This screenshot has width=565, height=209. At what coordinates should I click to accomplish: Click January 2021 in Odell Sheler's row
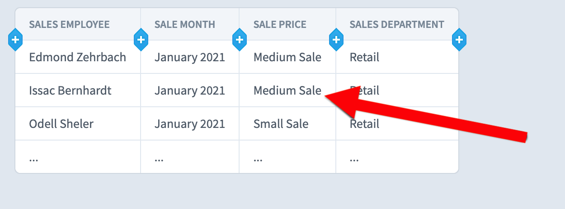click(190, 123)
